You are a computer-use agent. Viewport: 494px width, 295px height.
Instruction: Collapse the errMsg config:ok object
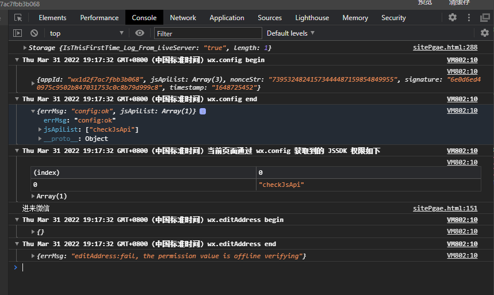(33, 111)
